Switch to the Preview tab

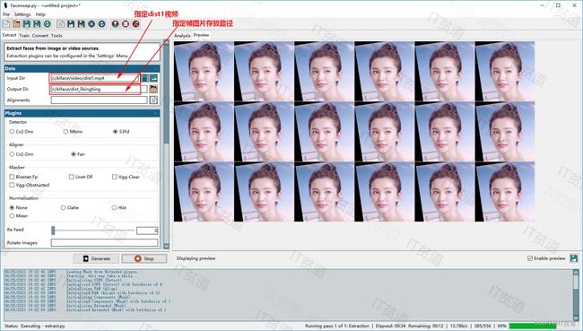pos(201,35)
